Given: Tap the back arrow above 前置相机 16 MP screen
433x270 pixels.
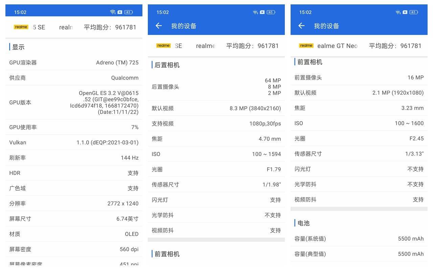Looking at the screenshot, I should click(301, 26).
